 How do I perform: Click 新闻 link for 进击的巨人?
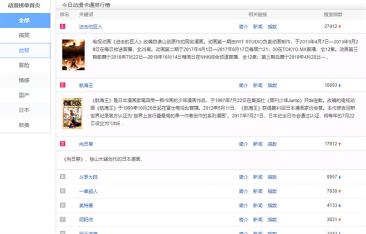[x=258, y=27]
